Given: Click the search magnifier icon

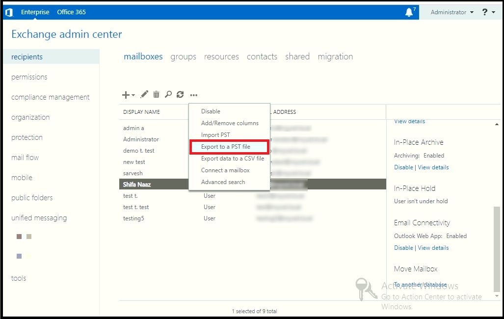Looking at the screenshot, I should coord(168,94).
